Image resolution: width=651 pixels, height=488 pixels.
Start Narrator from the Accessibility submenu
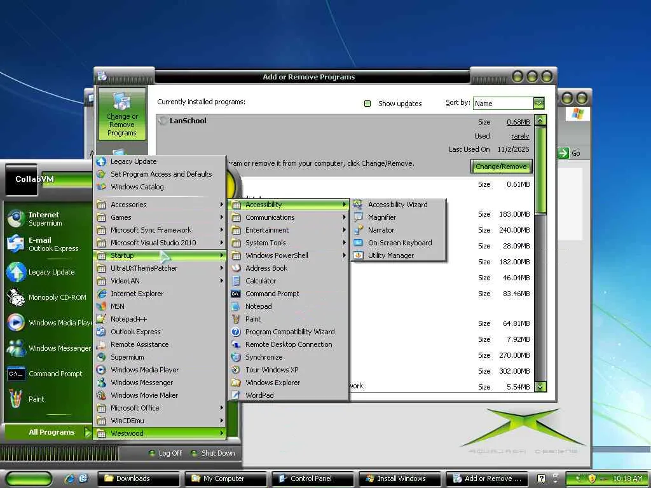tap(399, 230)
